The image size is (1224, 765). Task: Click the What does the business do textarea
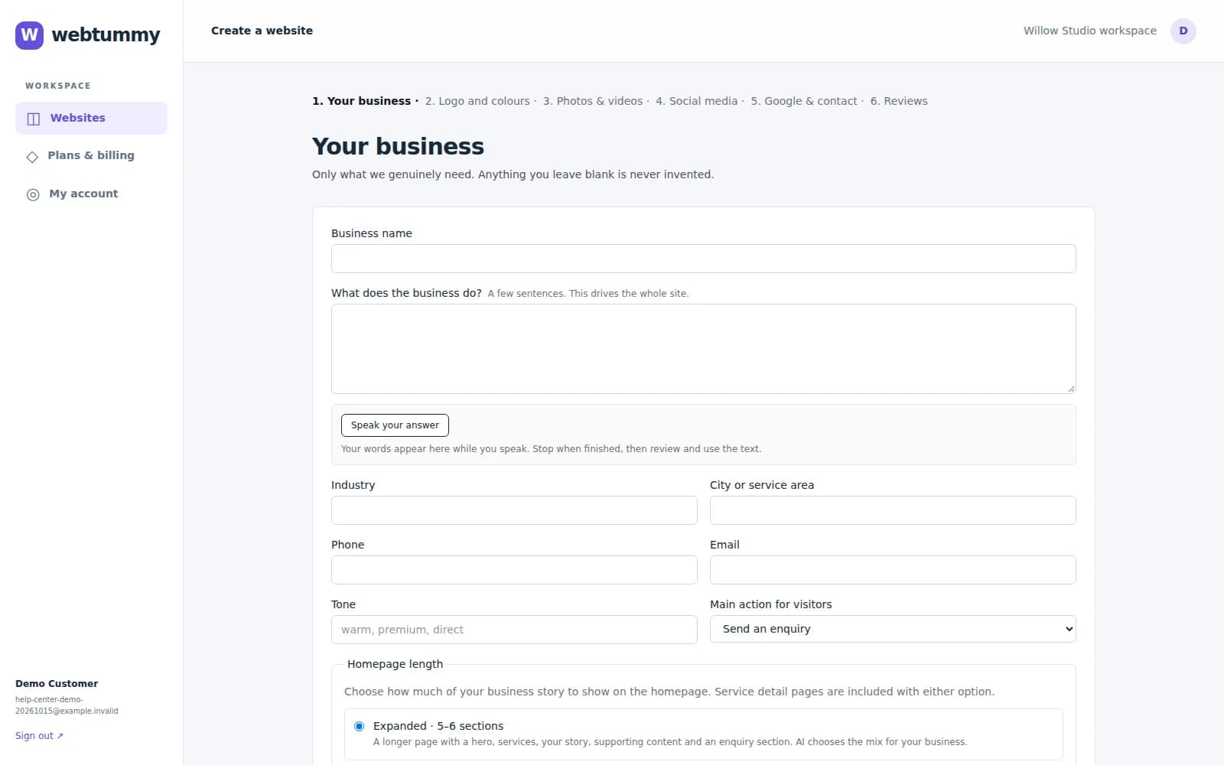click(x=703, y=349)
